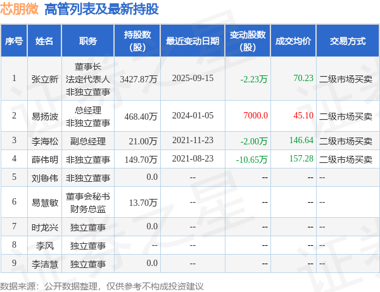Image resolution: width=380 pixels, height=292 pixels.
Task: Click row number 5
Action: 15,177
